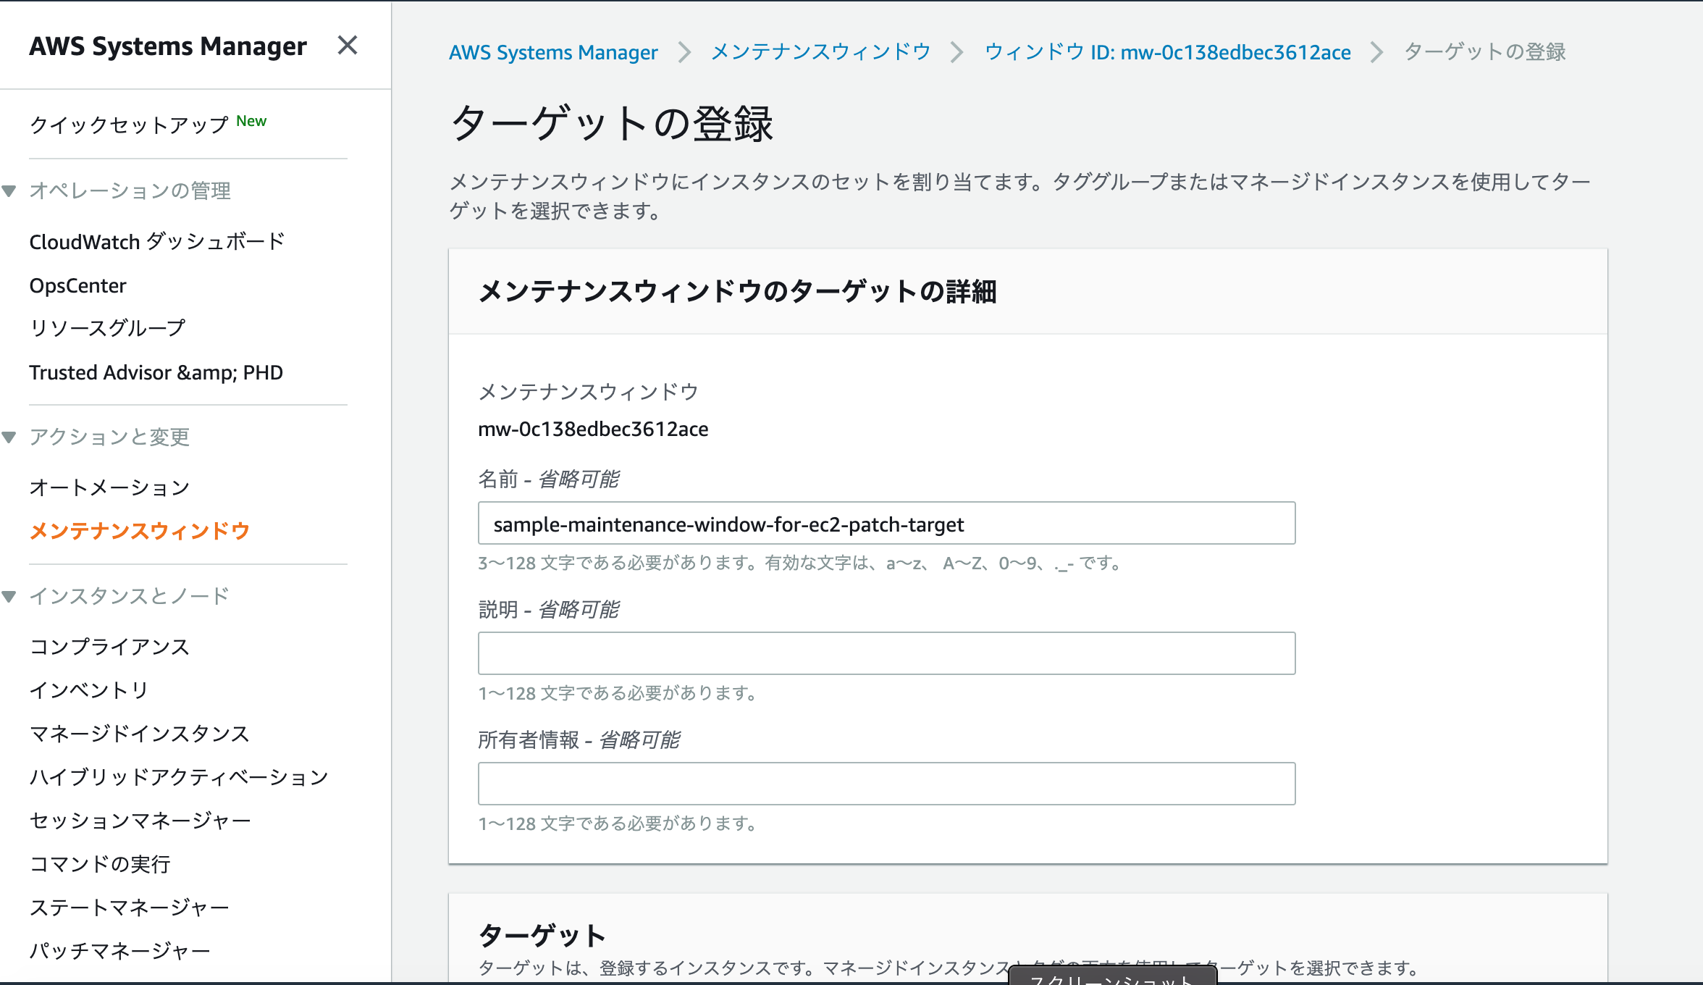Open コンプライアンス page
Image resolution: width=1703 pixels, height=985 pixels.
click(109, 647)
